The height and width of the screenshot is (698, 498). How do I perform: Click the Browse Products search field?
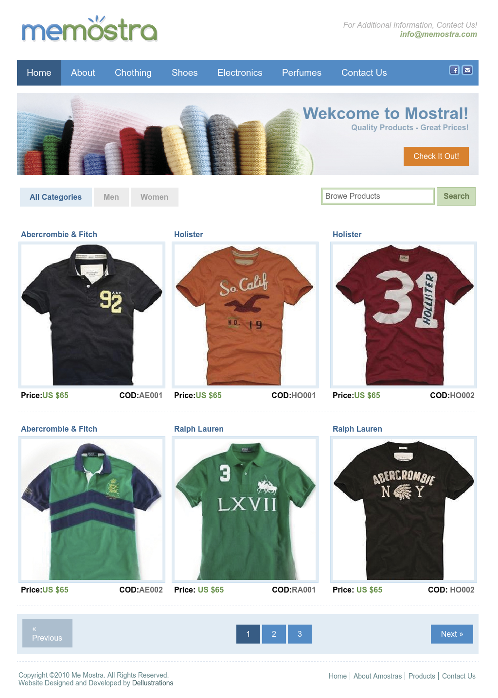pos(378,196)
